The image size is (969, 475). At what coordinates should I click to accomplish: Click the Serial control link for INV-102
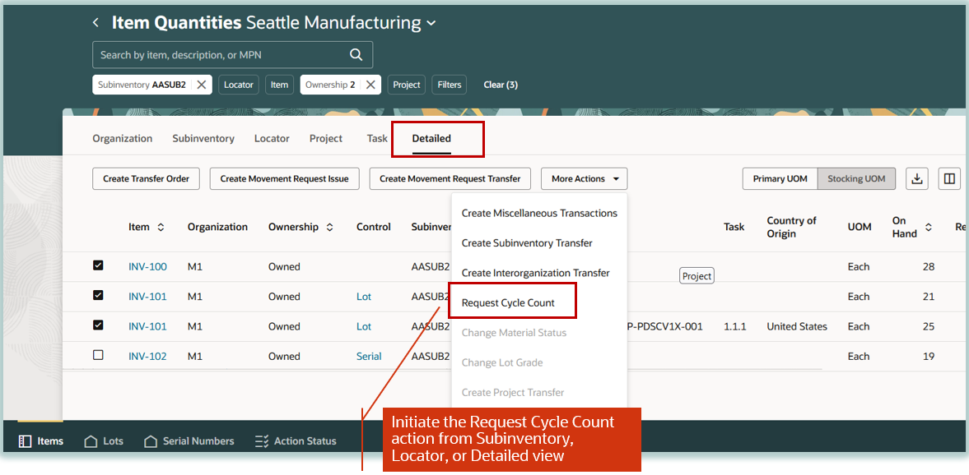click(369, 357)
